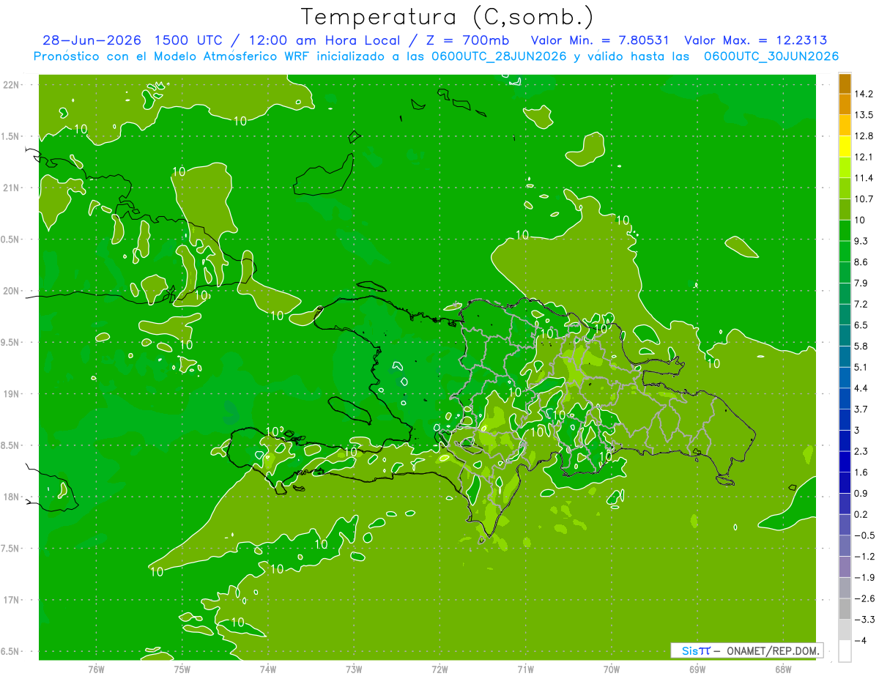Select the '1500 UTC' time text
Image resolution: width=879 pixels, height=679 pixels.
click(x=188, y=41)
